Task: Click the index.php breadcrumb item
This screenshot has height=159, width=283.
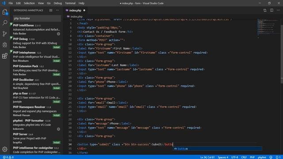Action: (75, 16)
